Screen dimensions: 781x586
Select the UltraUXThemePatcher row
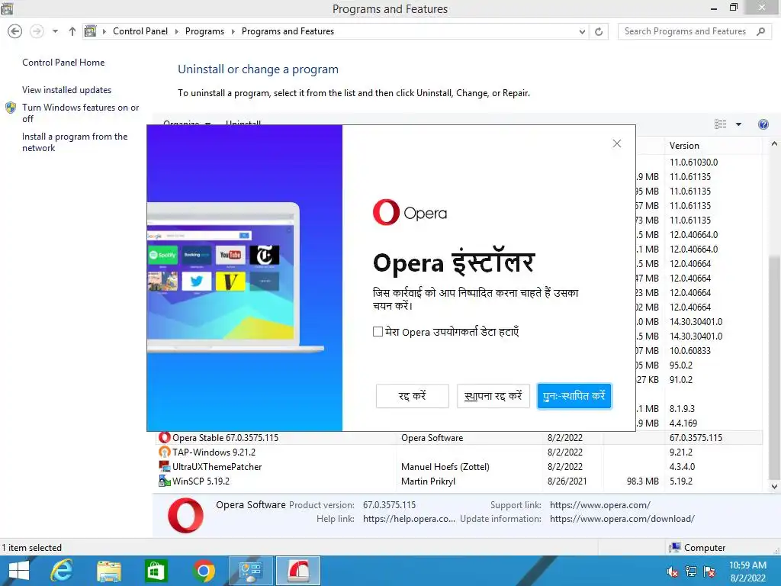coord(458,466)
